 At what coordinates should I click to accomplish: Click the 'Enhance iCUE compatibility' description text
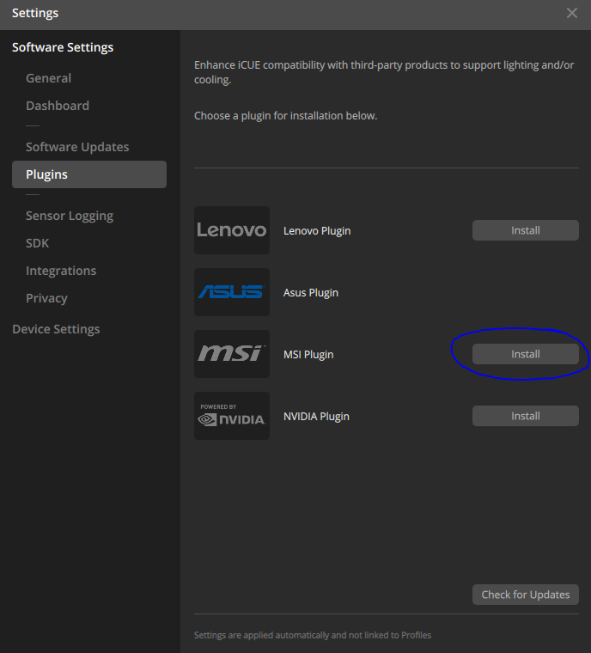click(x=384, y=72)
